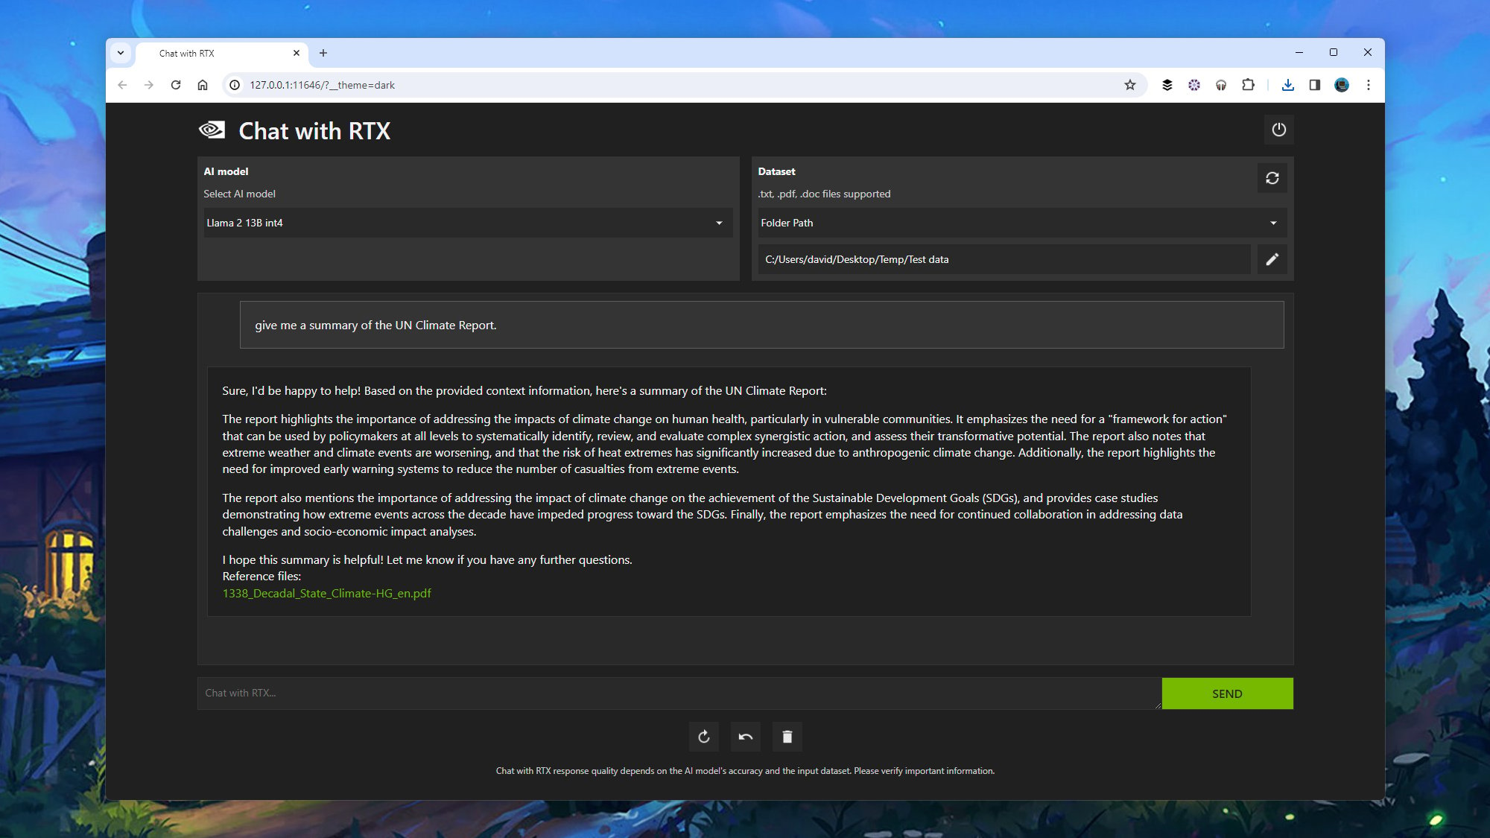This screenshot has width=1490, height=838.
Task: Open the tab search dropdown chevron
Action: tap(121, 53)
